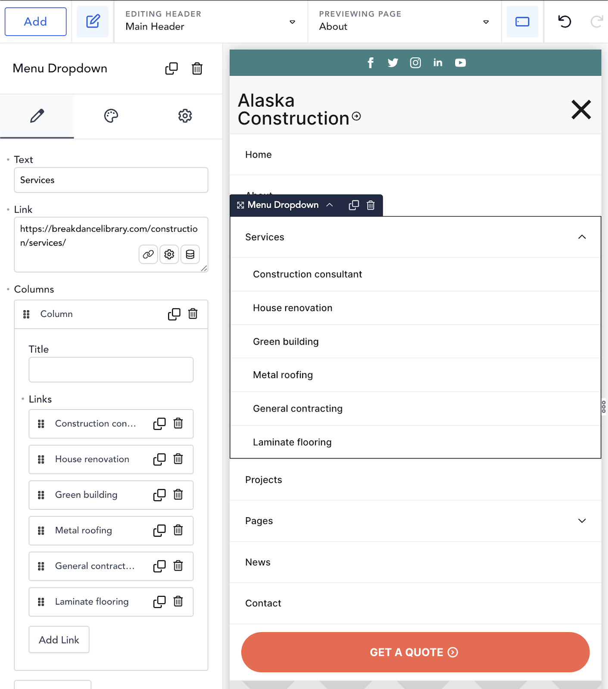Viewport: 608px width, 689px height.
Task: Duplicate element from floating Menu Dropdown toolbar
Action: pyautogui.click(x=354, y=205)
